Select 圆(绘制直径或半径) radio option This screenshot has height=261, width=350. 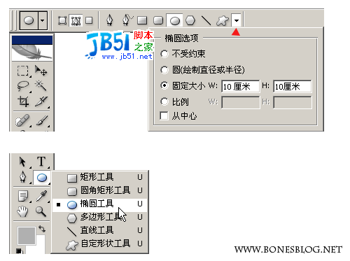(164, 70)
